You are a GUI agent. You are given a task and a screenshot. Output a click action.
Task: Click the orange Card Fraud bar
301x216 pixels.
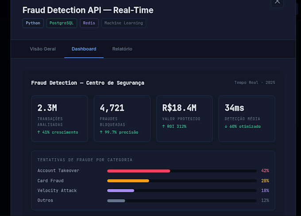tap(128, 181)
